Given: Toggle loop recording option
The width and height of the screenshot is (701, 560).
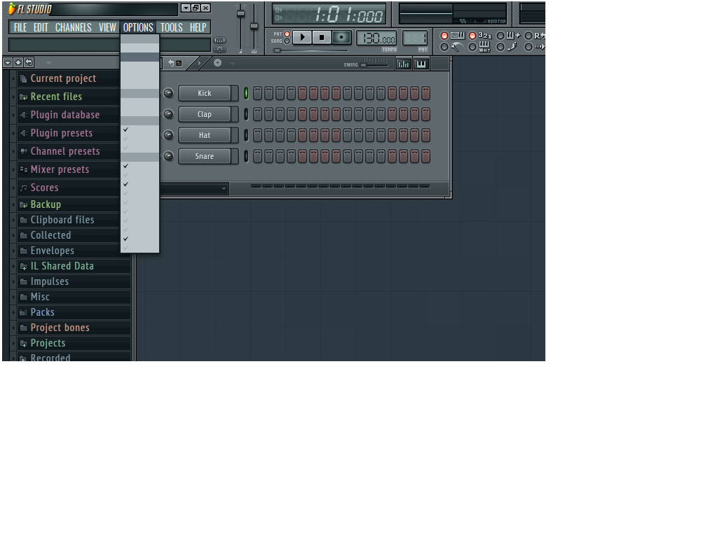Looking at the screenshot, I should [x=529, y=36].
